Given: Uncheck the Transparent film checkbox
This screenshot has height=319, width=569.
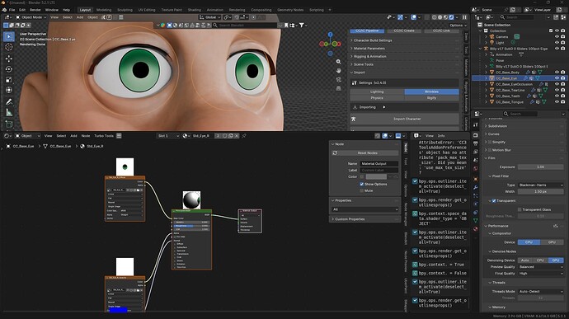Looking at the screenshot, I should pos(494,200).
